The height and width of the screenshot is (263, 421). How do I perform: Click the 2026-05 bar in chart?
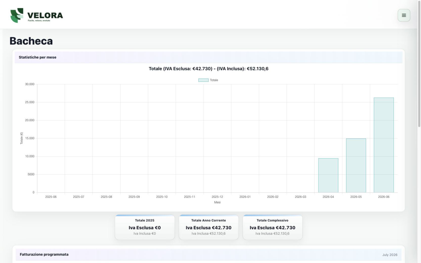coord(356,165)
